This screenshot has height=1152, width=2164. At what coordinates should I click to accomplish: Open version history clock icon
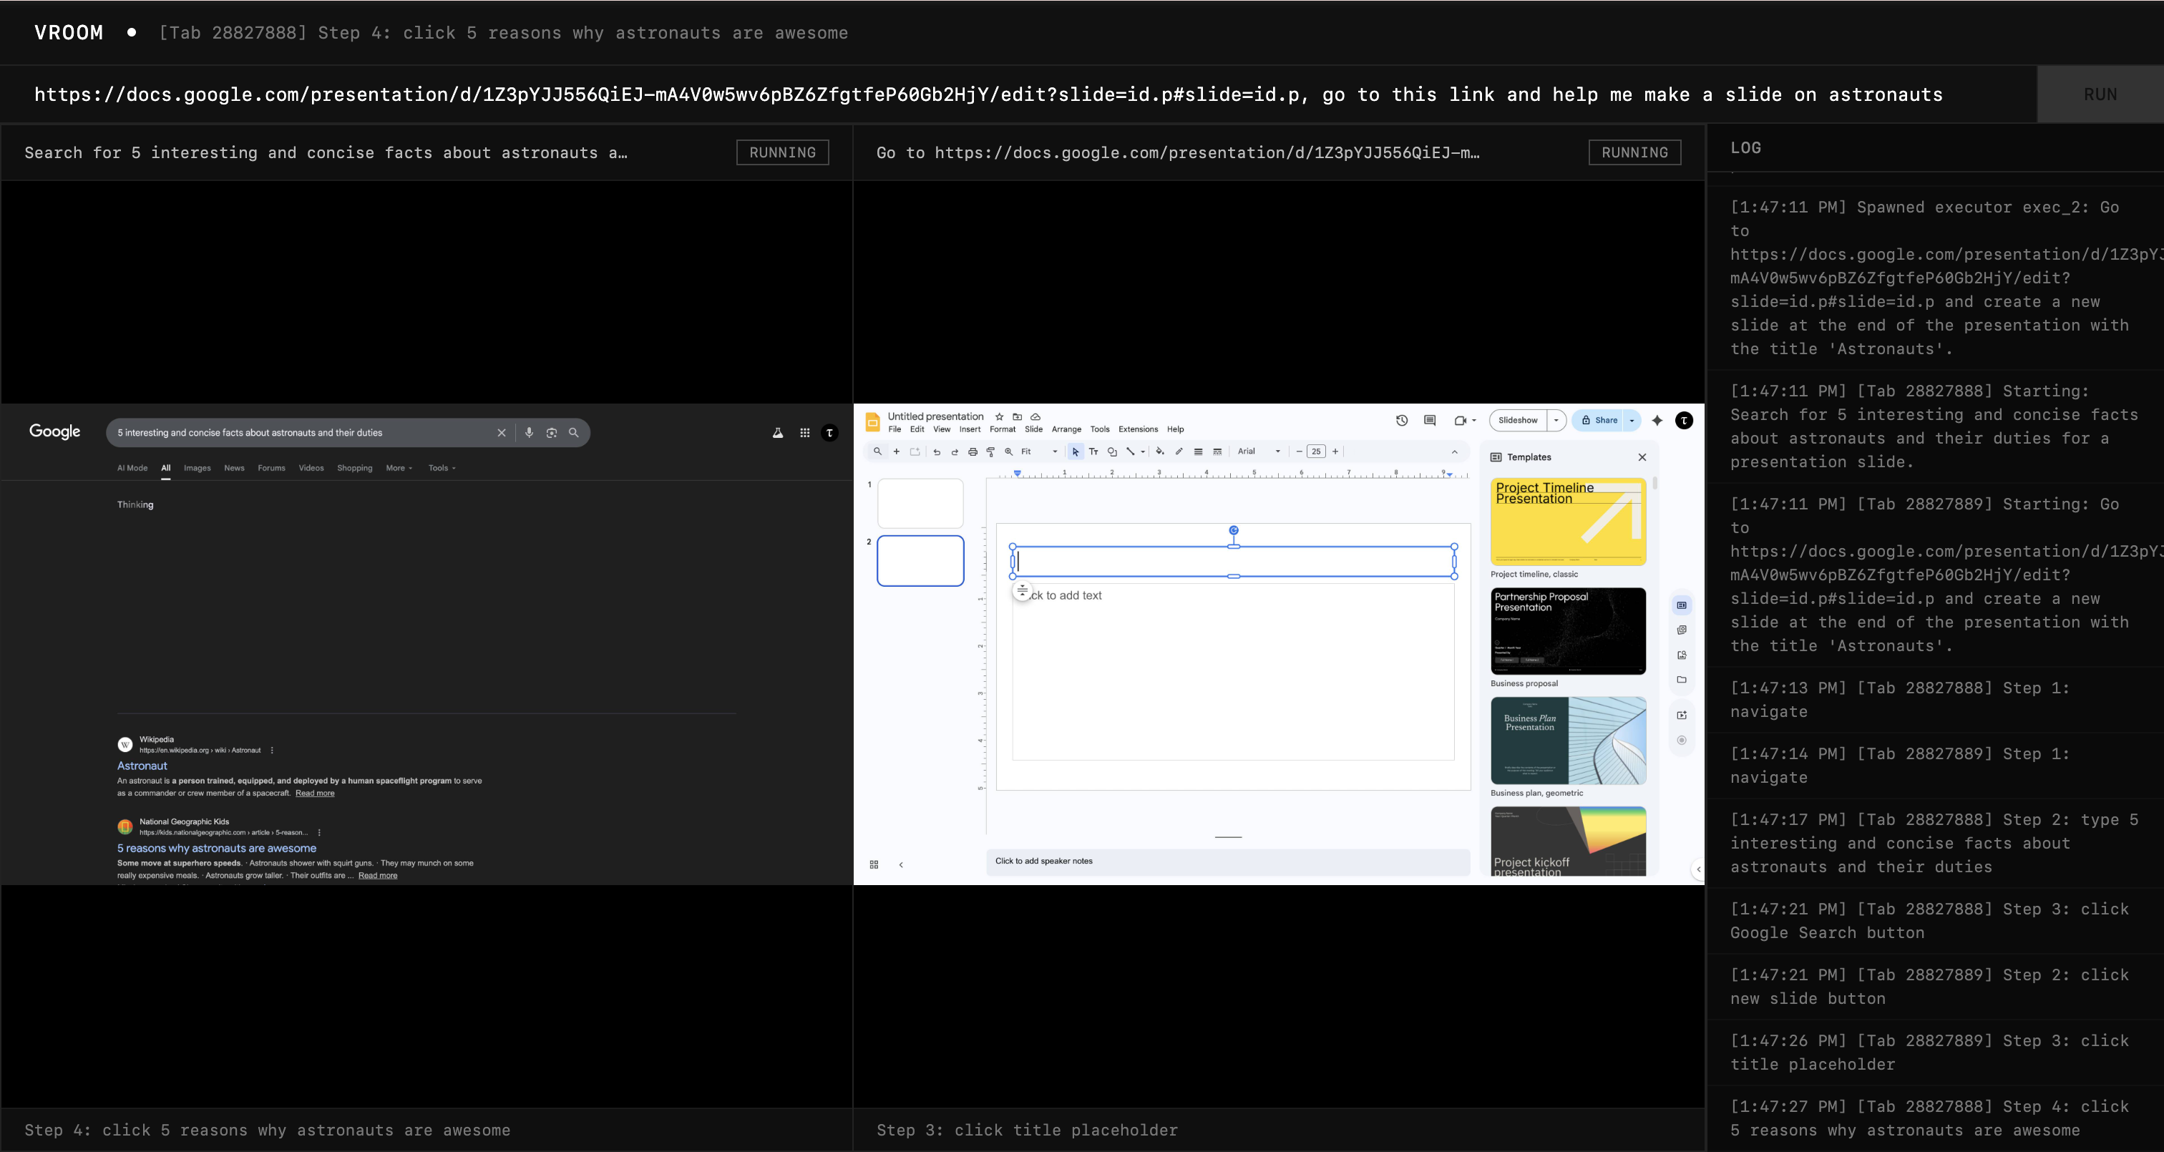coord(1401,420)
